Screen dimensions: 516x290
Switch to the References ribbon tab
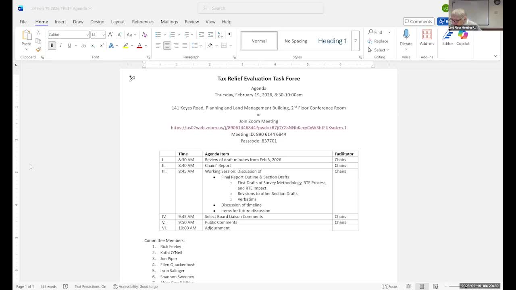click(x=142, y=22)
